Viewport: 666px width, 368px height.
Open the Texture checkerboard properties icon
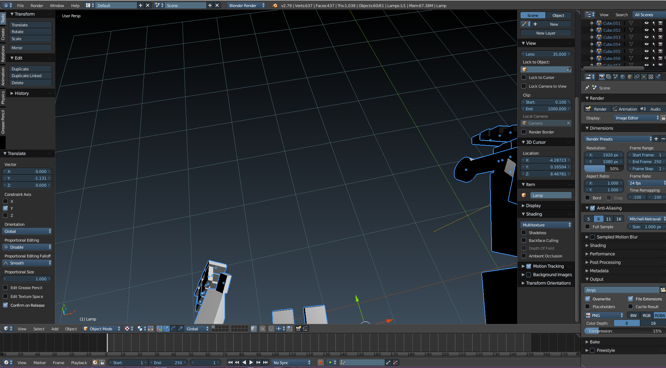(651, 77)
